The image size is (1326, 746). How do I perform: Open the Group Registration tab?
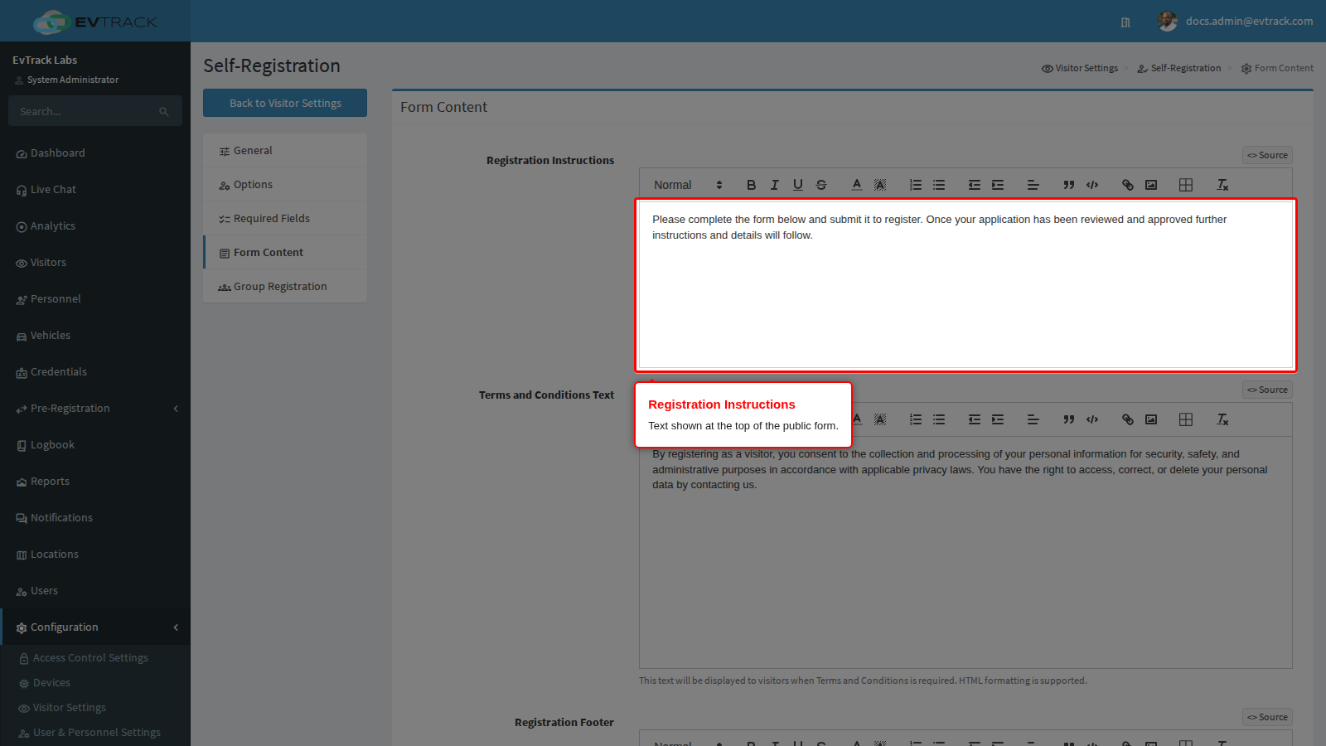coord(285,287)
